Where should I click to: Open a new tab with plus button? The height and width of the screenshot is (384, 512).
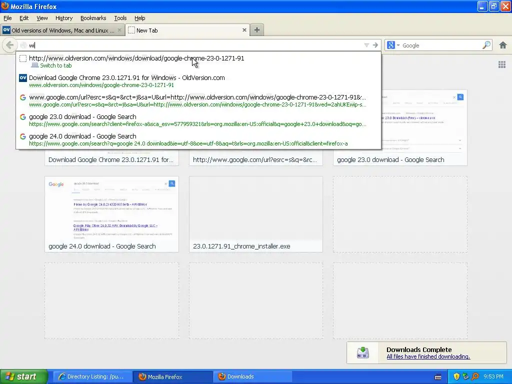(x=257, y=30)
